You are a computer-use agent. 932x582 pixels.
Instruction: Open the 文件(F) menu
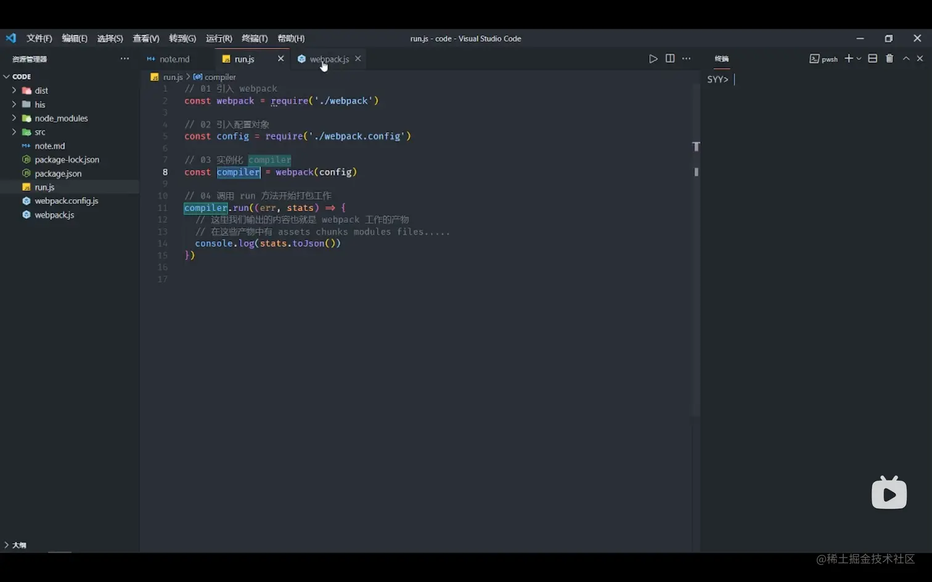click(39, 38)
